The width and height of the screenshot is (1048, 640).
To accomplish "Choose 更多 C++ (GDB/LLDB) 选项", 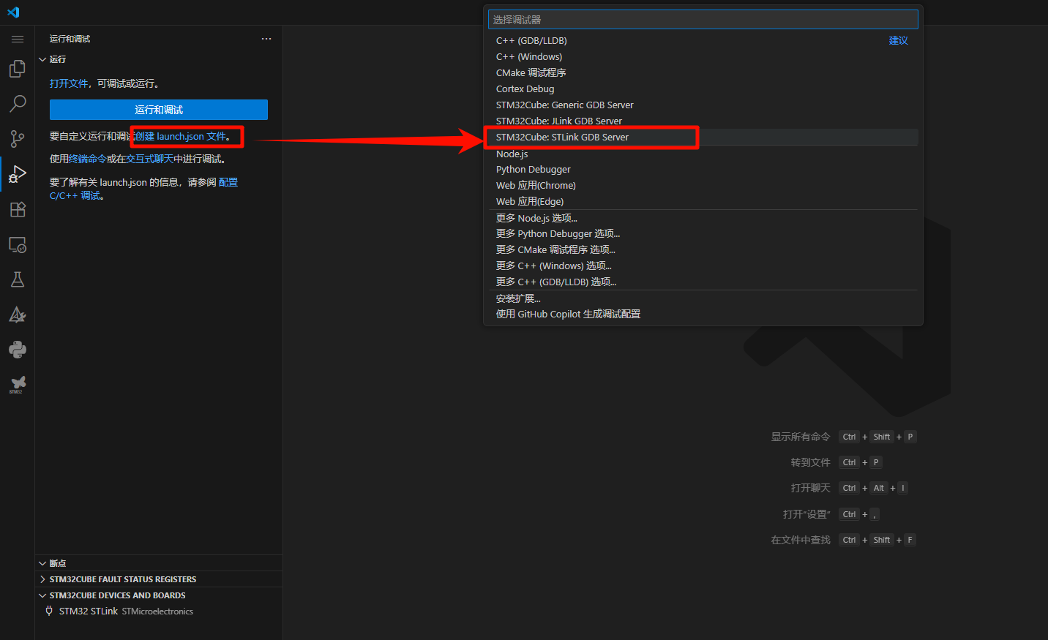I will tap(703, 282).
